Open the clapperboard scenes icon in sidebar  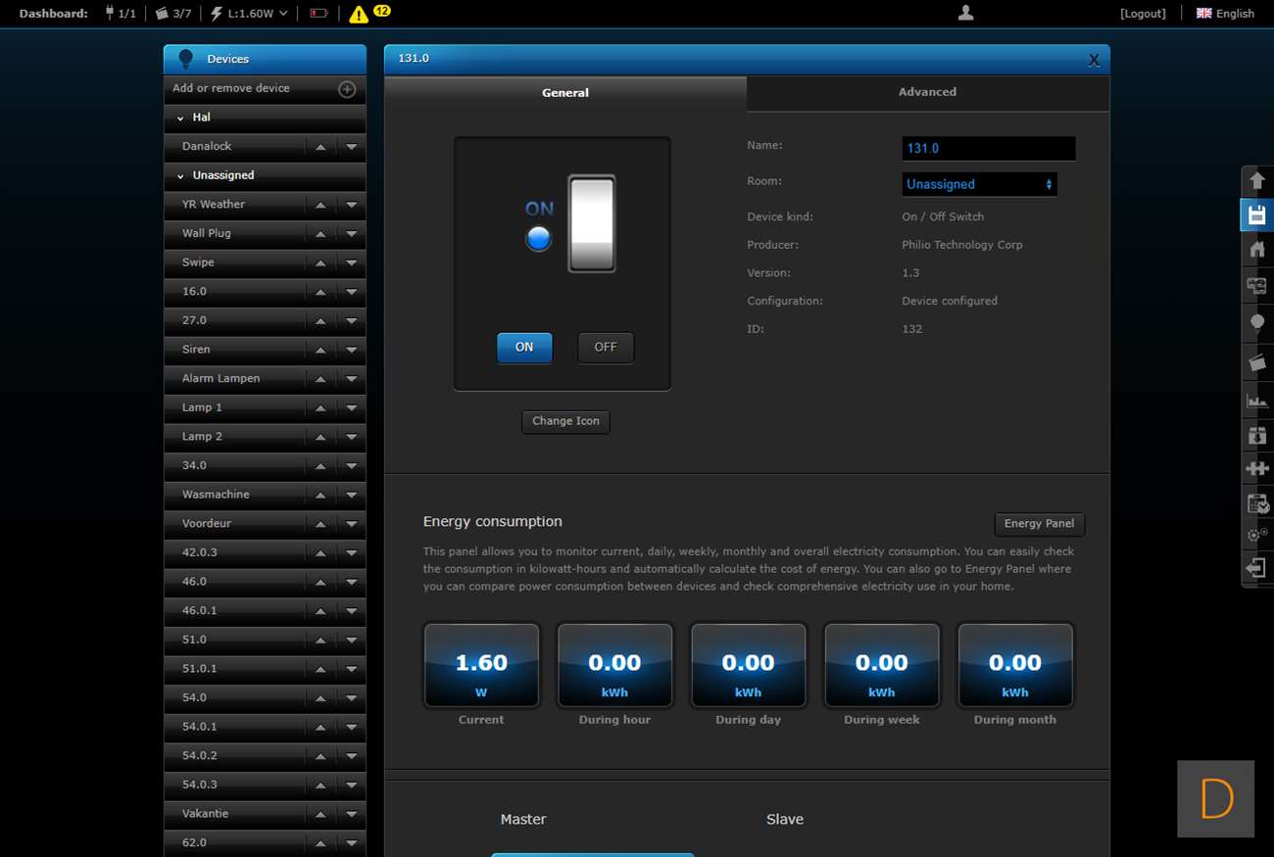point(1256,362)
